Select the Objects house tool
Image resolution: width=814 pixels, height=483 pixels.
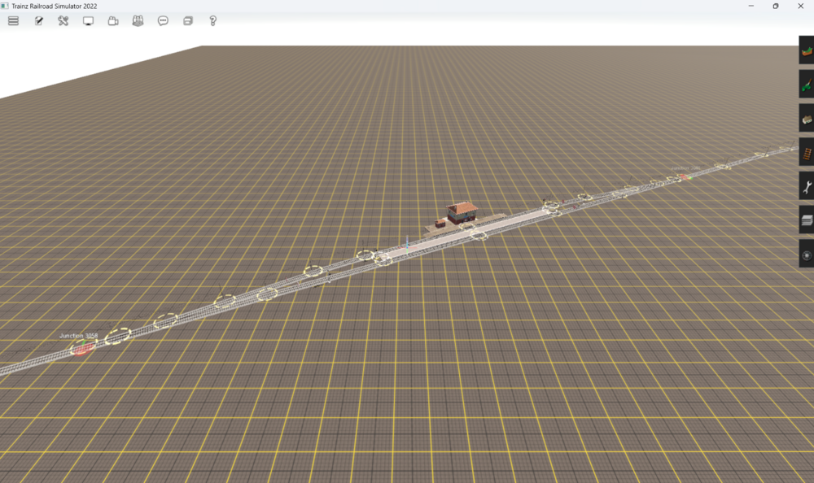point(806,118)
